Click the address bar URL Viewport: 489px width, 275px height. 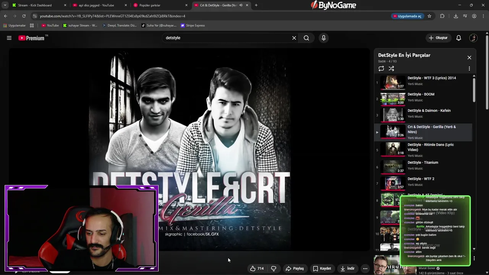tap(112, 16)
